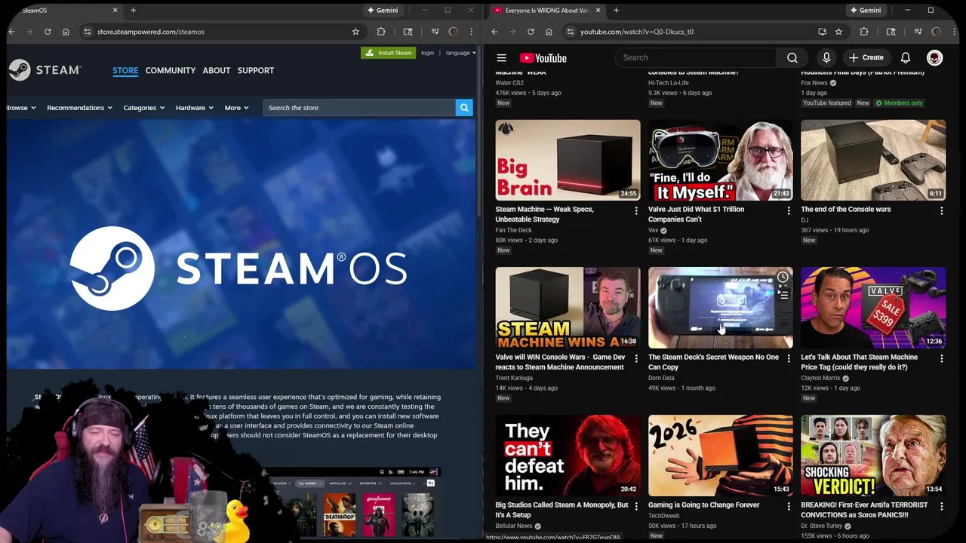Screen dimensions: 966x543
Task: Bookmark the YouTube watch page
Action: [x=838, y=32]
